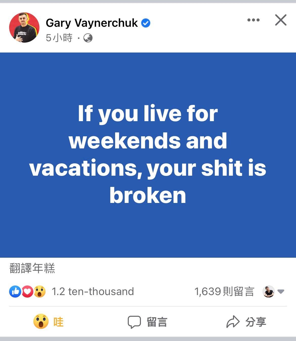This screenshot has height=341, width=296.
Task: Click the small commenter avatar near comments count
Action: point(269,292)
